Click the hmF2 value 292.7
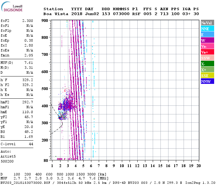The height and width of the screenshot is (185, 216). point(28,102)
